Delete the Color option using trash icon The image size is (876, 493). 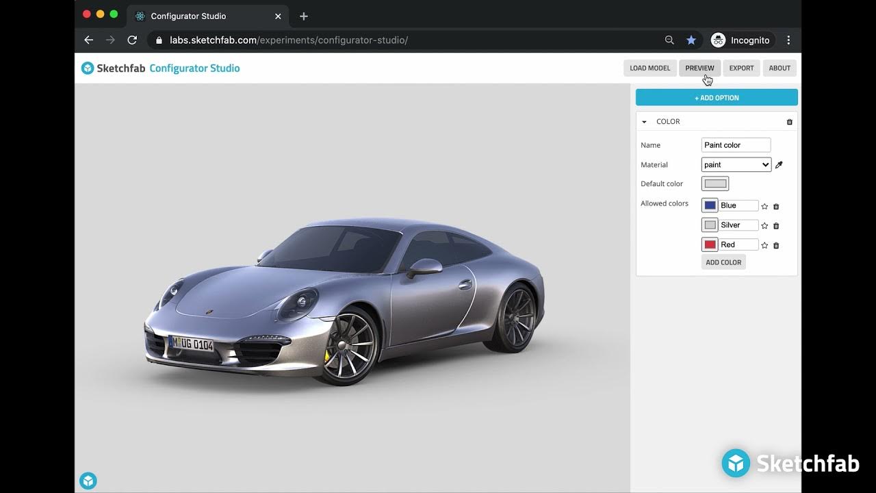[789, 122]
